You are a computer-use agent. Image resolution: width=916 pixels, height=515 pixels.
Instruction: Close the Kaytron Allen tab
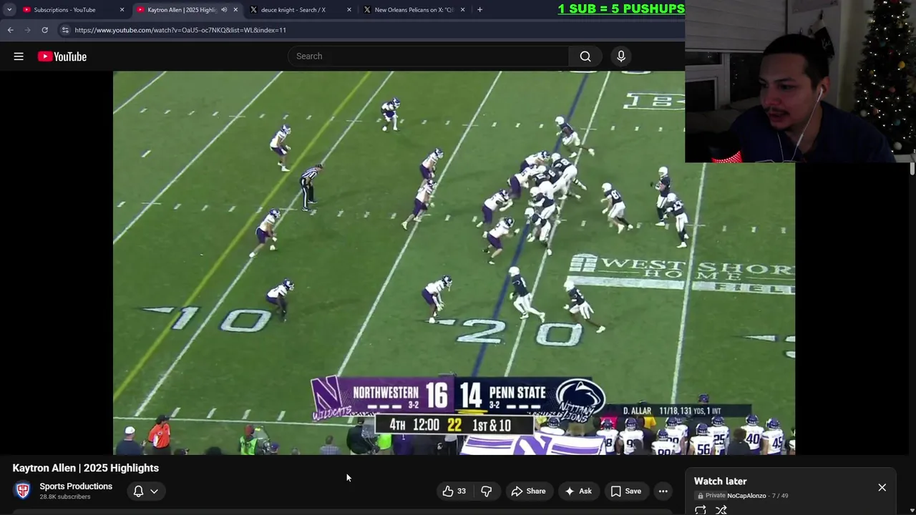tap(235, 10)
